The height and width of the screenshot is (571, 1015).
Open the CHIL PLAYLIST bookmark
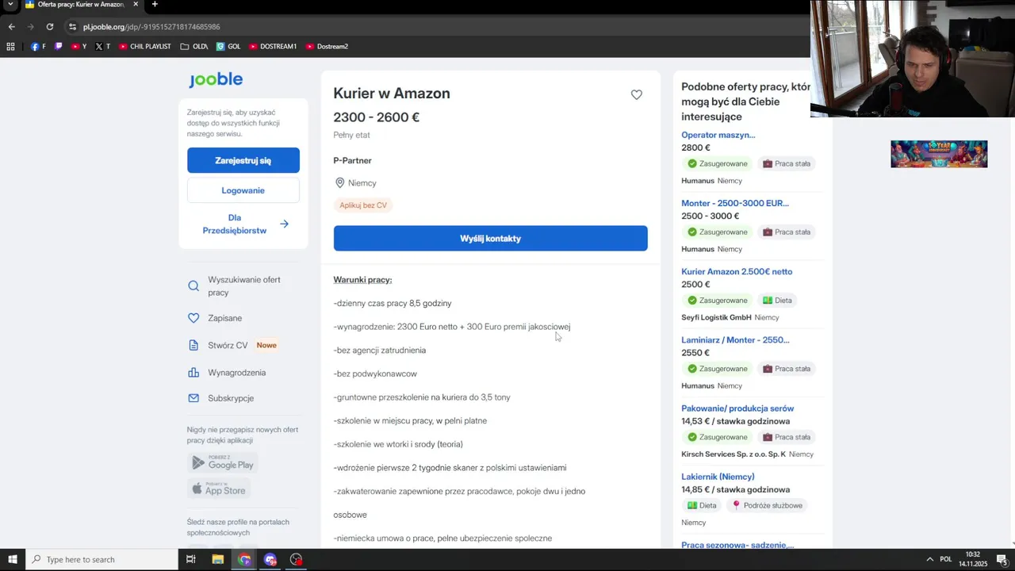coord(145,47)
